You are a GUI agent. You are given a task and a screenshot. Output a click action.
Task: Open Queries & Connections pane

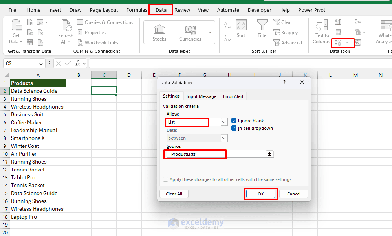point(105,22)
